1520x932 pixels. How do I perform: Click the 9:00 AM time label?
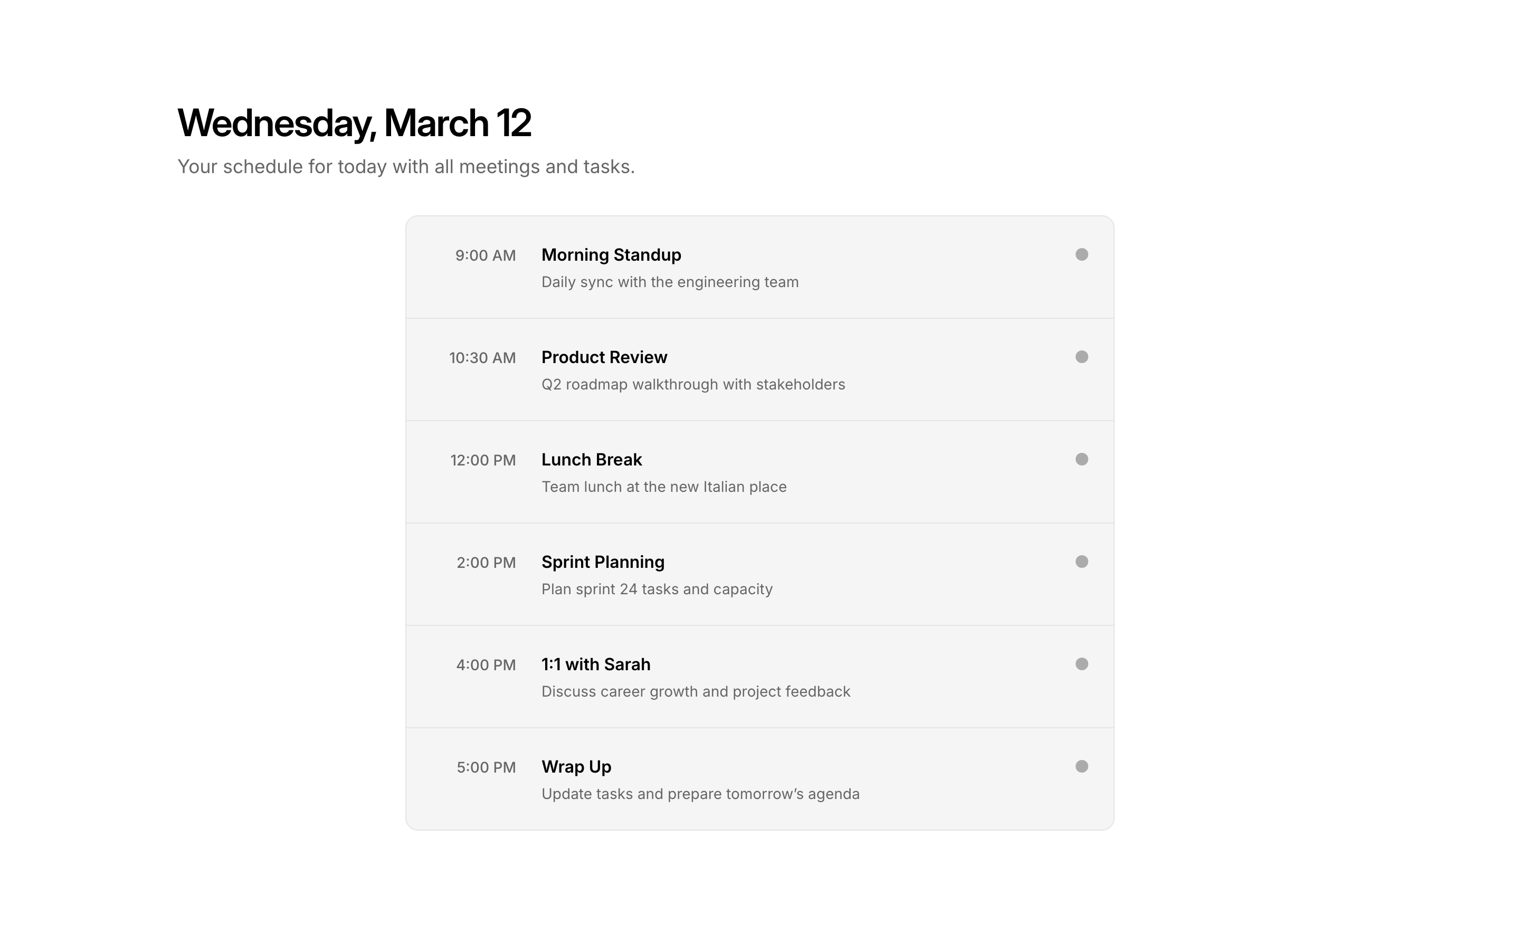[485, 255]
